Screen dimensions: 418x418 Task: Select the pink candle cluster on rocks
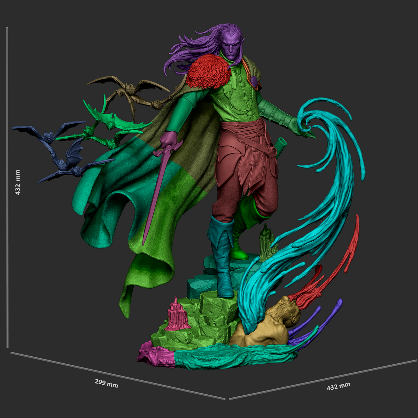coord(179,315)
